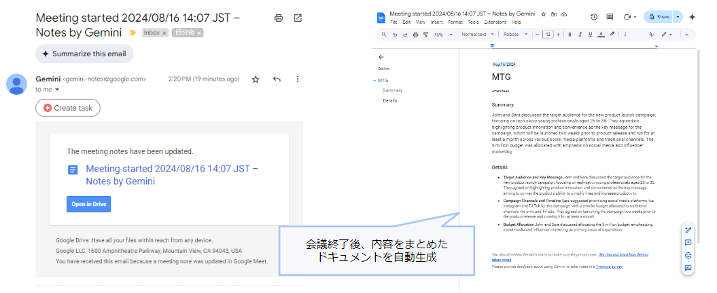The width and height of the screenshot is (717, 293).
Task: Click the Aug 16, 2024 date chip
Action: click(x=504, y=64)
